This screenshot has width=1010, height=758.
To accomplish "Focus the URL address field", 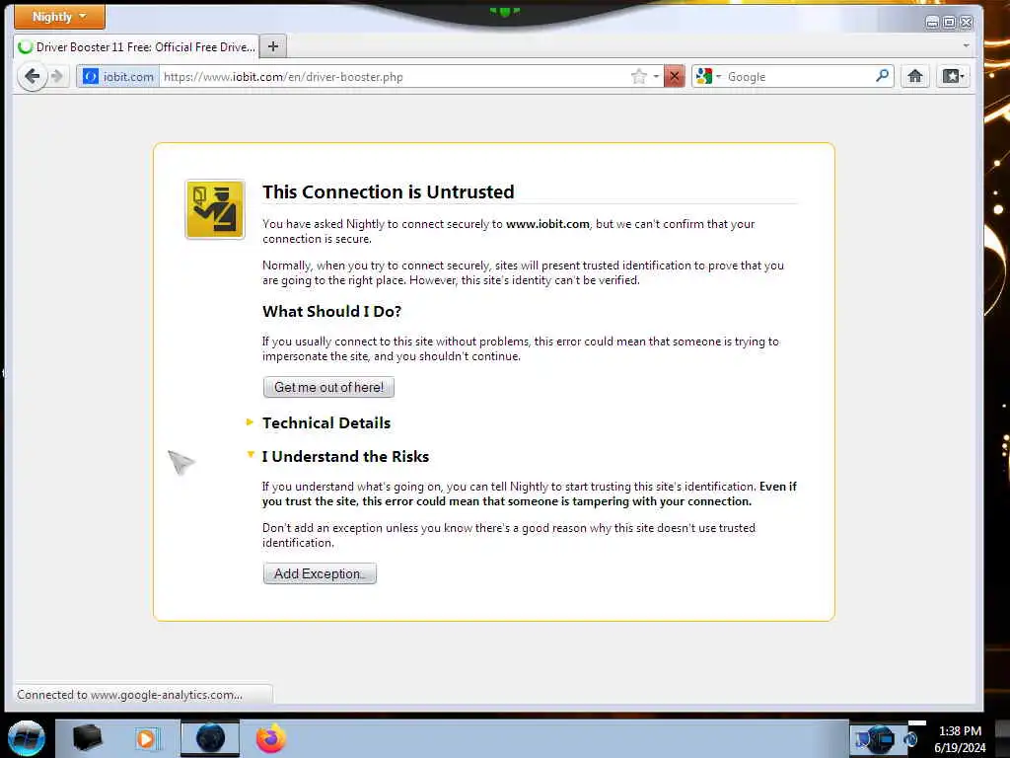I will [393, 77].
